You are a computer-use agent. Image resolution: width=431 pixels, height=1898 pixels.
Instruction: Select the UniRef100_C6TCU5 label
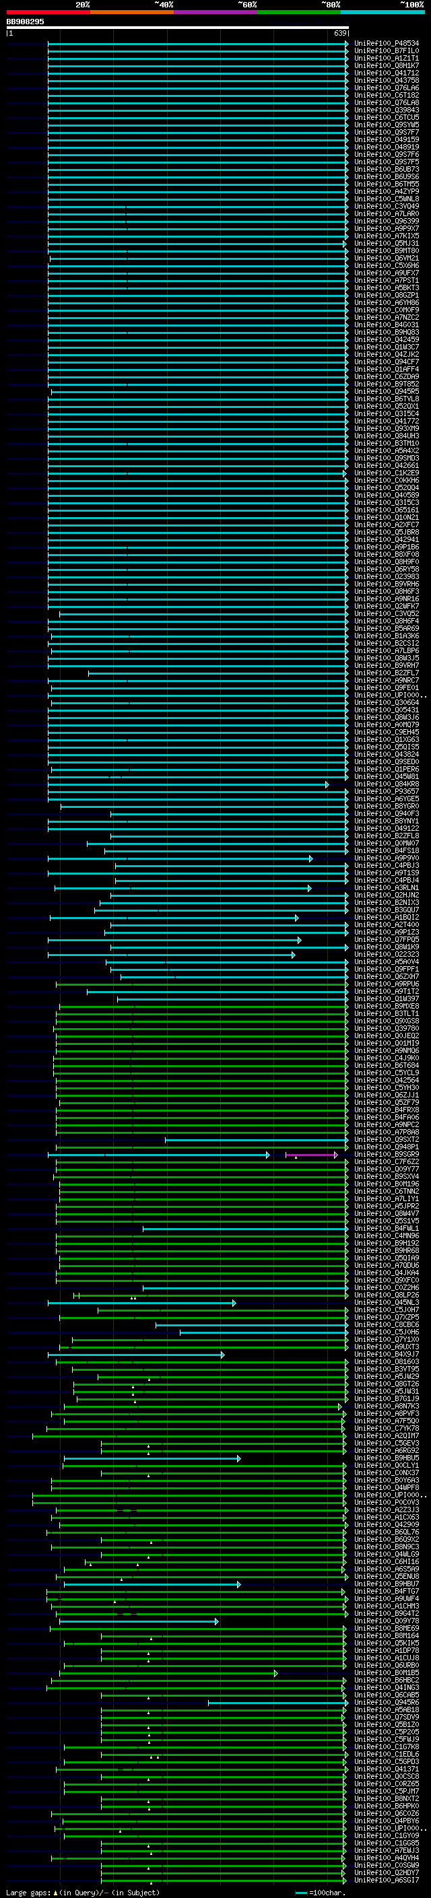(387, 117)
